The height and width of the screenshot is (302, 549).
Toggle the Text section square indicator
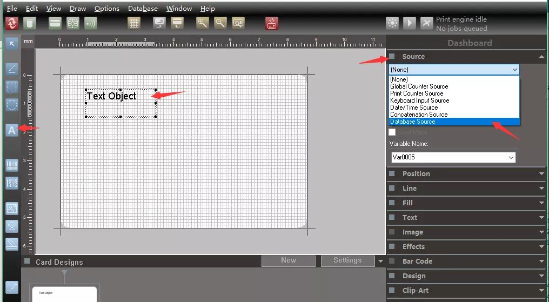[x=392, y=217]
